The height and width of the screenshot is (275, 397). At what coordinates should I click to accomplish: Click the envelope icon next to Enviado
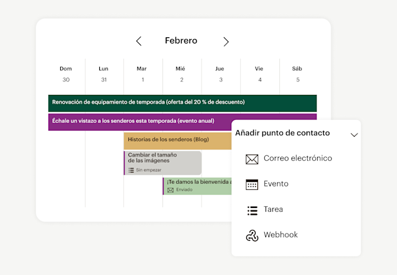[x=170, y=189]
